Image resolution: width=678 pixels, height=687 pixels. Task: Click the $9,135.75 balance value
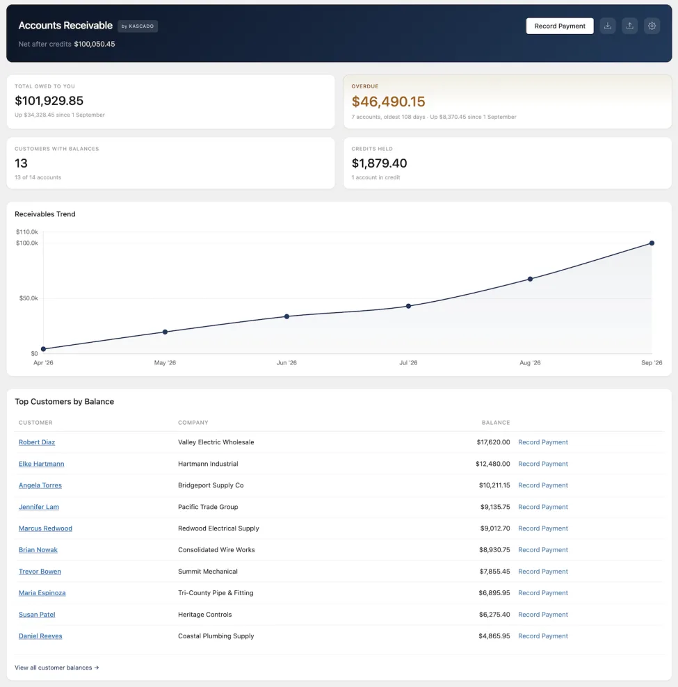[x=495, y=506]
